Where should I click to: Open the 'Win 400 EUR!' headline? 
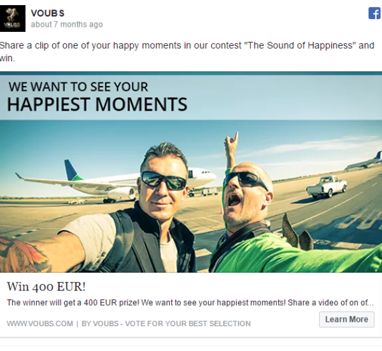(x=46, y=287)
